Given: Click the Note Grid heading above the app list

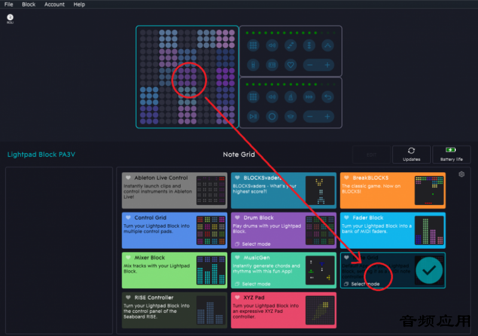Looking at the screenshot, I should click(239, 154).
